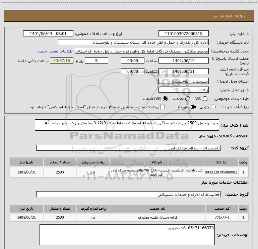
Task: Click the goods group field تاسیسات و مصالح ساختمانی
Action: [128, 148]
